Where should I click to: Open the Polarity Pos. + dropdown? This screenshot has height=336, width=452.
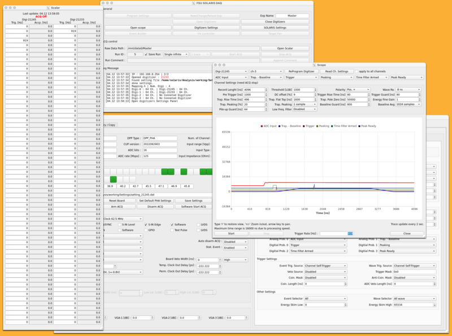(x=358, y=90)
